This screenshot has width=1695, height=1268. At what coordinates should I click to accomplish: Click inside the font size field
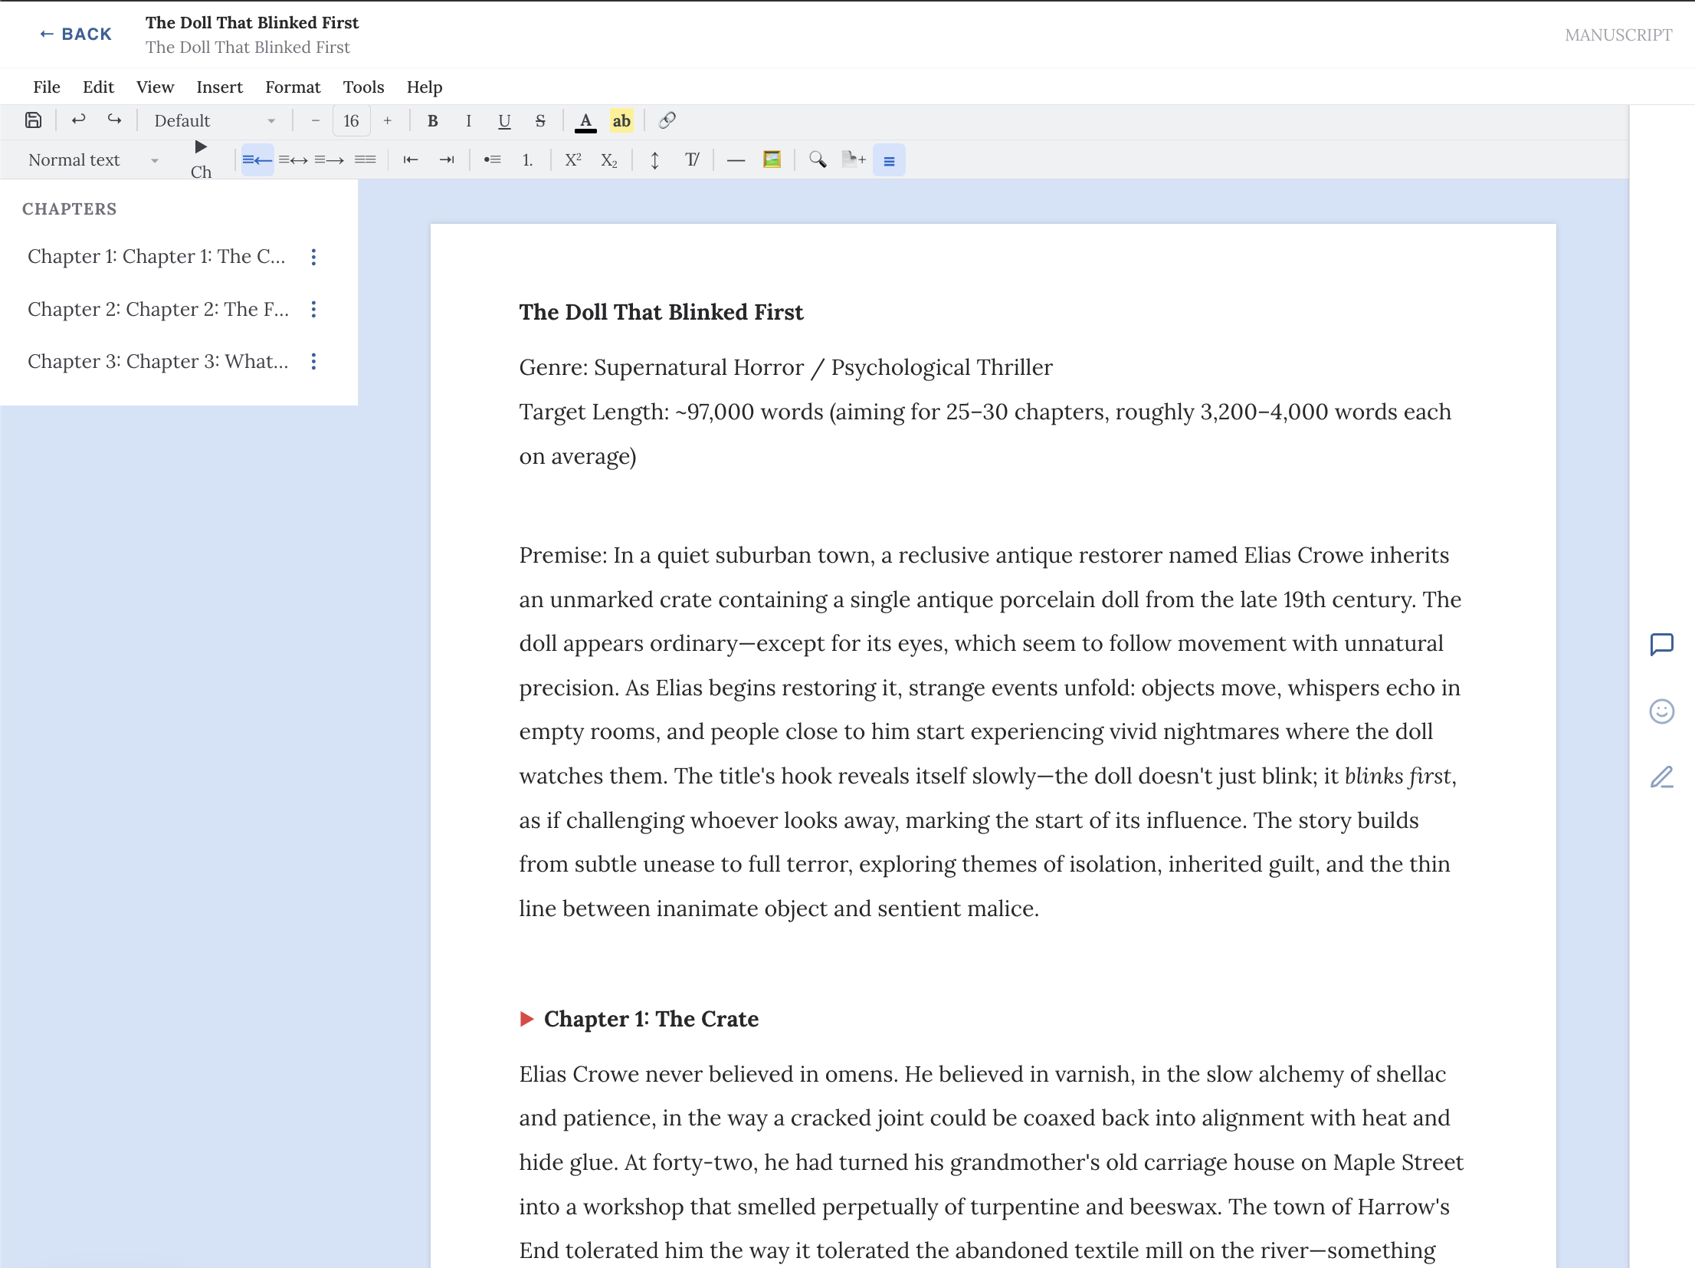(350, 120)
